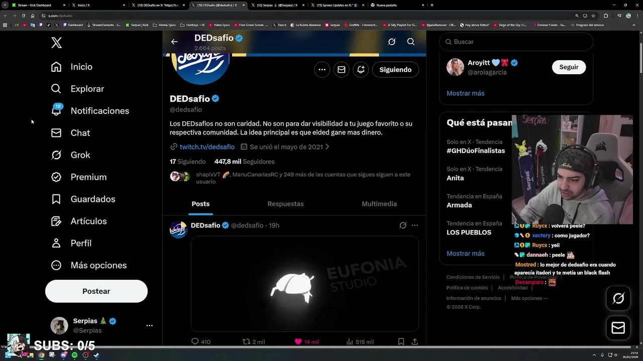The image size is (643, 361).
Task: Open the floating messages envelope button
Action: pyautogui.click(x=618, y=328)
